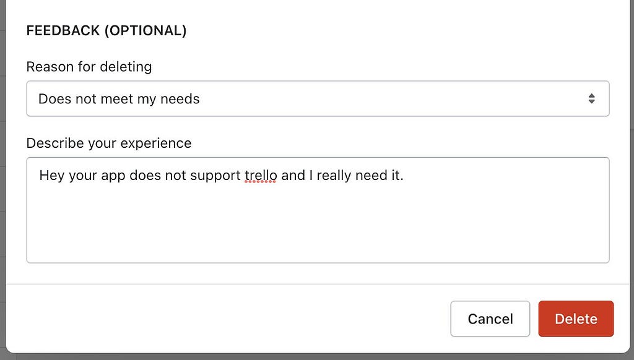
Task: Click the dimmed backdrop below the dialog
Action: pos(317,357)
